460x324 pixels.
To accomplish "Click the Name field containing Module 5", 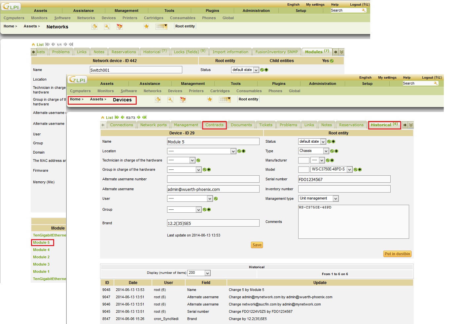I will coord(213,142).
